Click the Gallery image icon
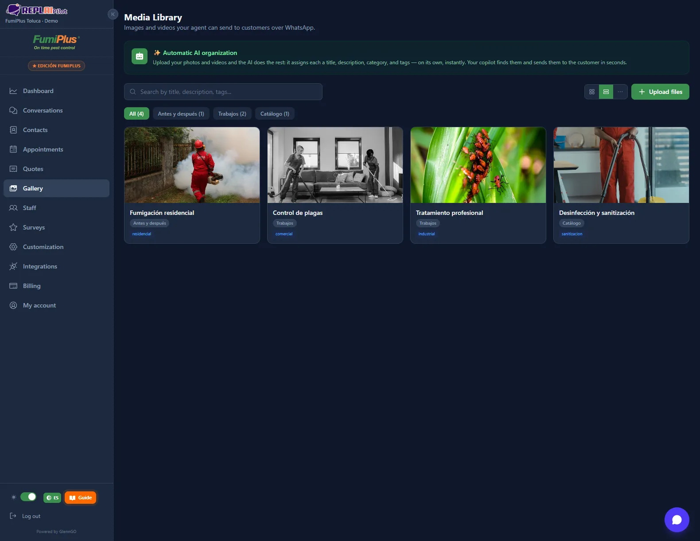700x541 pixels. pyautogui.click(x=13, y=188)
